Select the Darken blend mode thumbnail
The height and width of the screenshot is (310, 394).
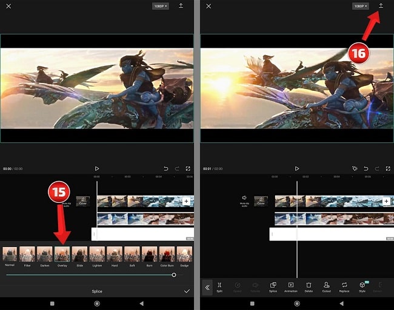(x=45, y=254)
